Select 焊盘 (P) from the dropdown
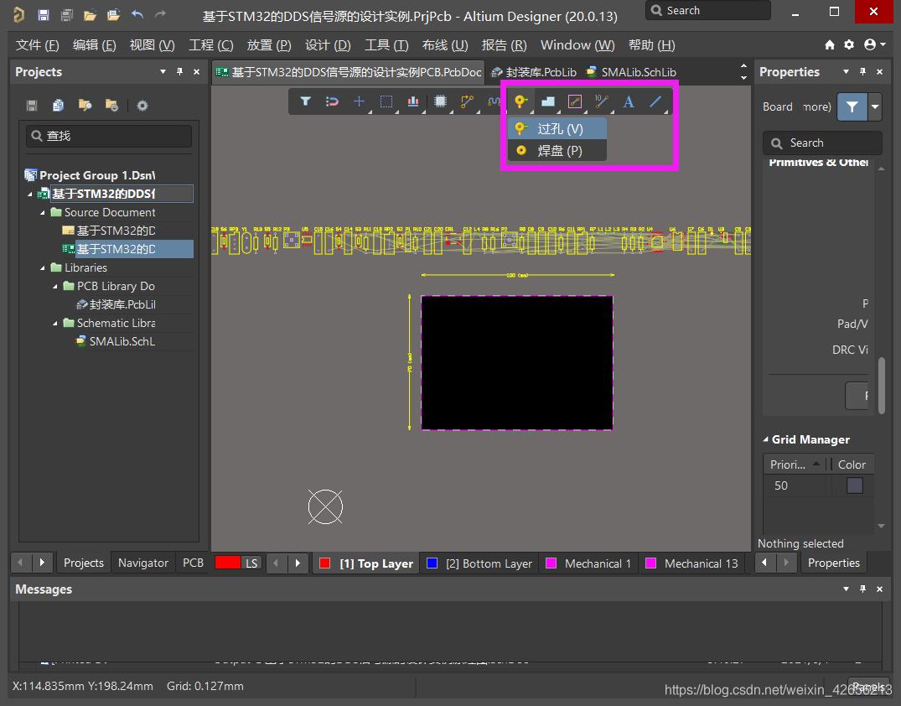The image size is (901, 706). click(x=557, y=151)
